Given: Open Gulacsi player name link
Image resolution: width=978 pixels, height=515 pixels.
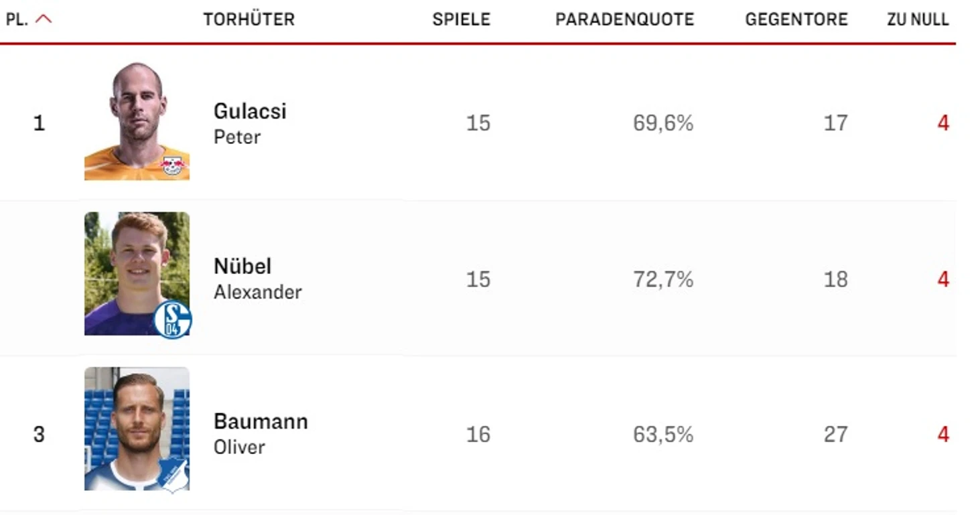Looking at the screenshot, I should coord(250,111).
